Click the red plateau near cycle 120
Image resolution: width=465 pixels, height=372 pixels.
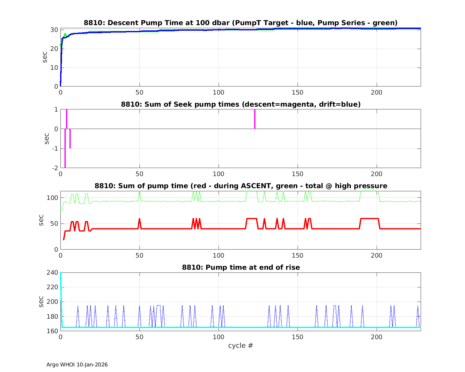click(x=252, y=219)
